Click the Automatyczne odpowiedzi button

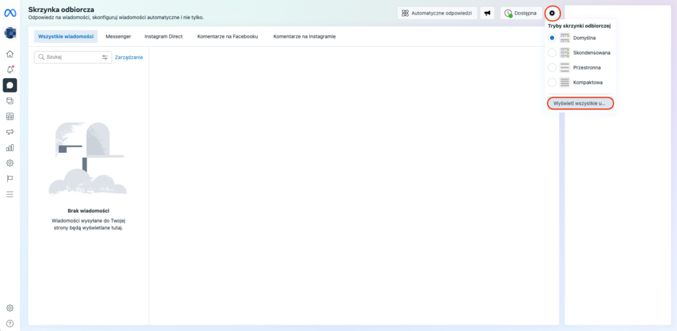coord(437,13)
